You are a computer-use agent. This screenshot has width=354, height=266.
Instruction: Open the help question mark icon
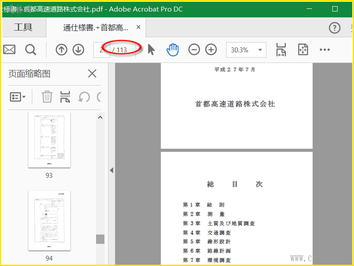point(335,28)
